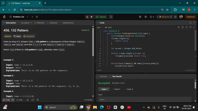Open the feedback help icon
The width and height of the screenshot is (198, 111).
click(x=38, y=100)
